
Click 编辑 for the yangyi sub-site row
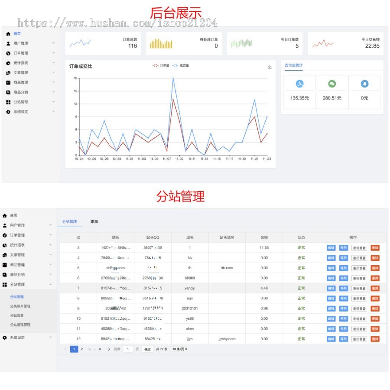331,288
